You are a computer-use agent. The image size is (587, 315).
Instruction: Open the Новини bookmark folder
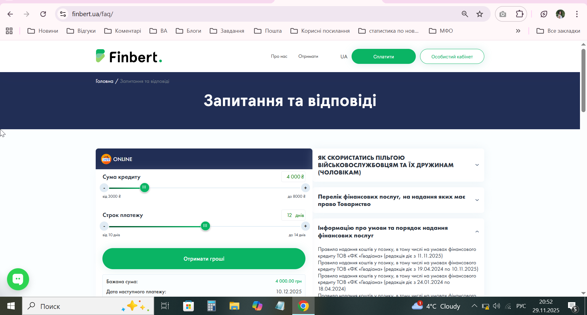coord(43,31)
